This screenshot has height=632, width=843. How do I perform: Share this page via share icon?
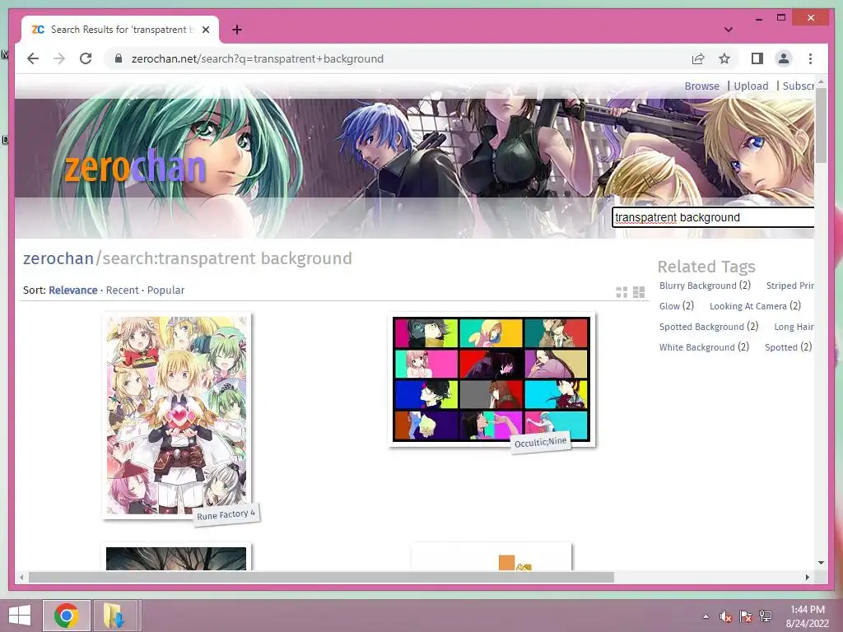[x=698, y=58]
